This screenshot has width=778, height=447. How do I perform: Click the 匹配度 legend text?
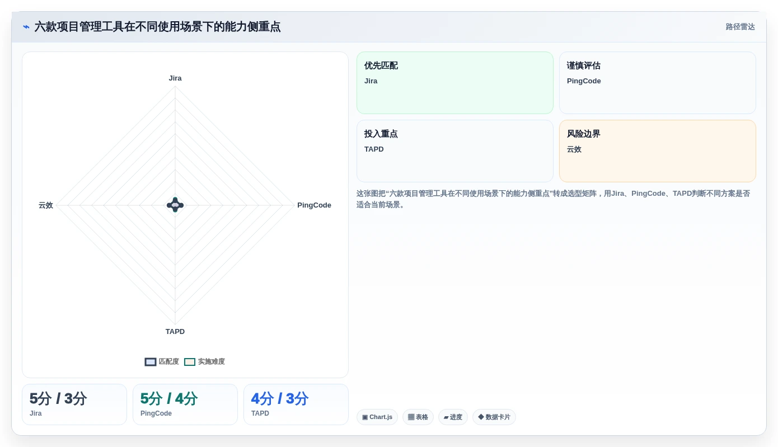pos(169,362)
